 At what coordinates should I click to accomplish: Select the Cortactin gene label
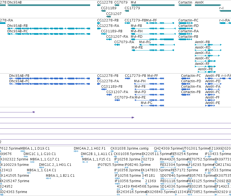point(185,2)
